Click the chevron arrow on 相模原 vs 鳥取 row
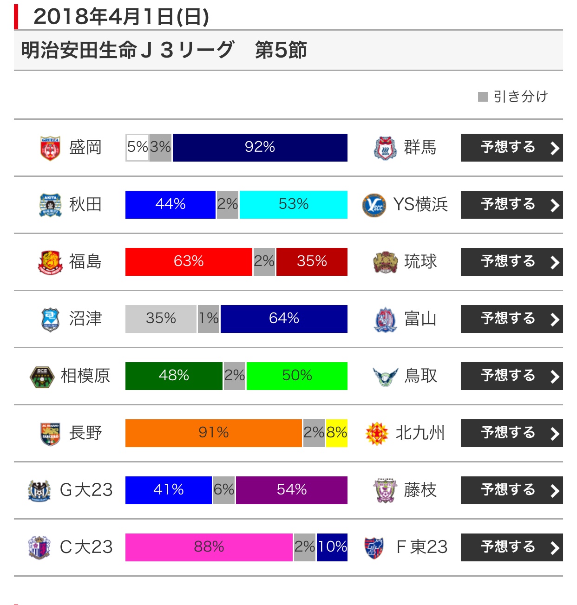This screenshot has width=577, height=605. (x=554, y=377)
